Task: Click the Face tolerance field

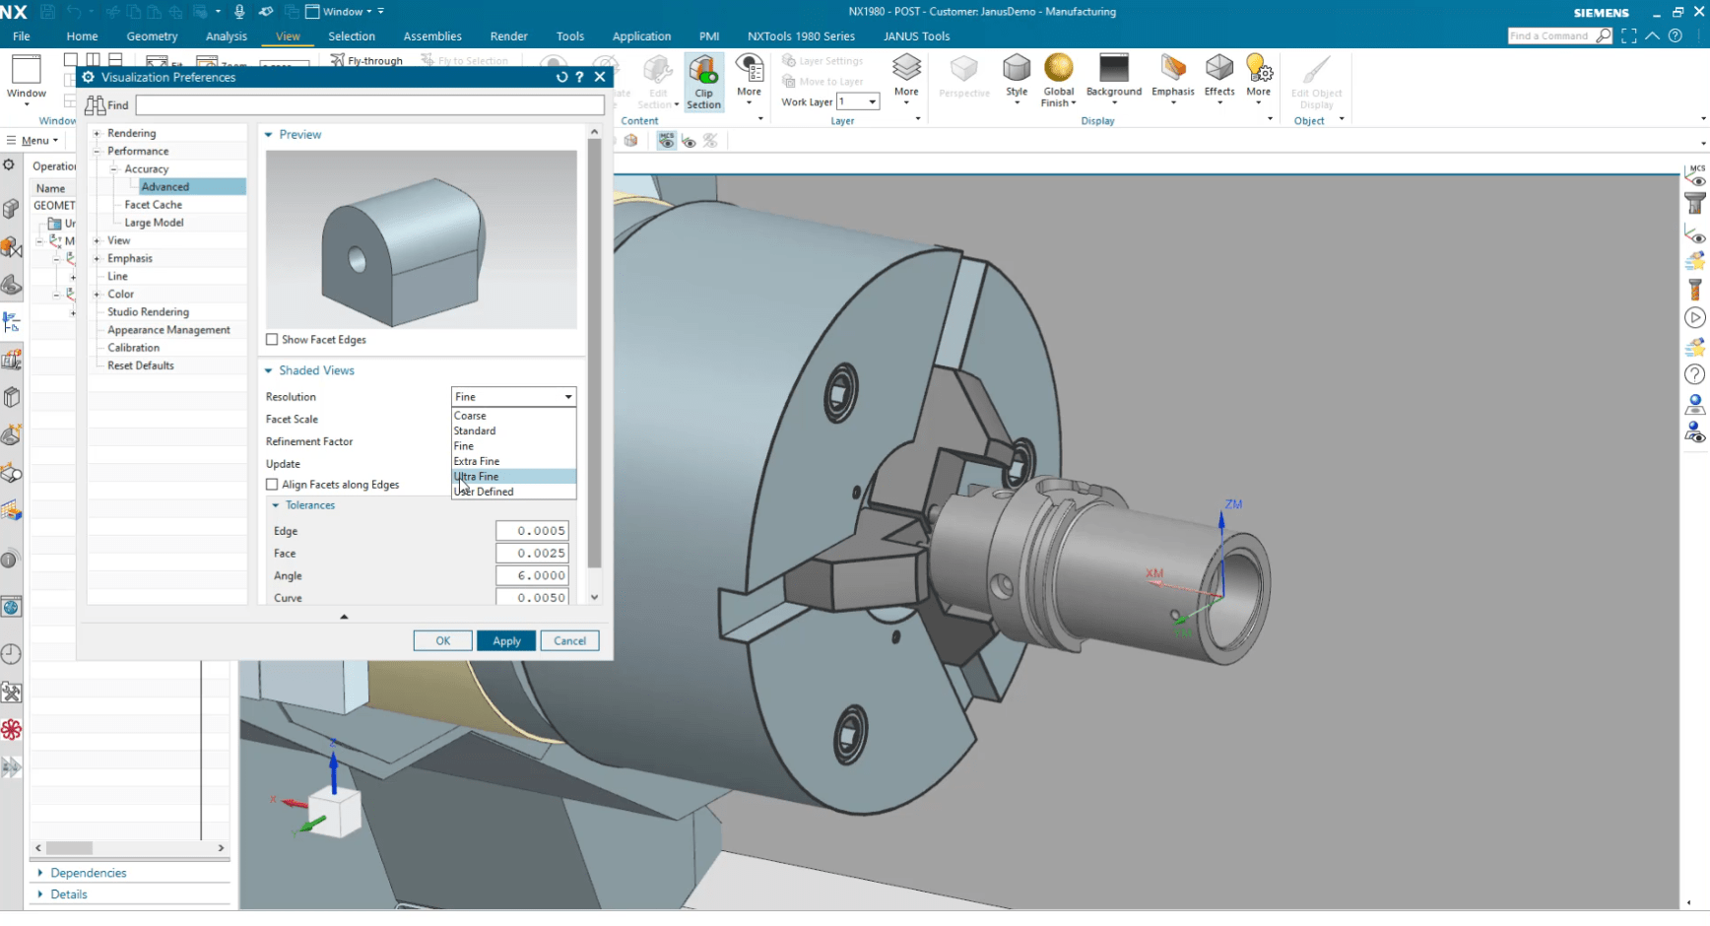Action: pos(532,554)
